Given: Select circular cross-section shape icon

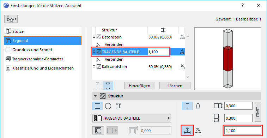Looking at the screenshot, I should 108,106.
